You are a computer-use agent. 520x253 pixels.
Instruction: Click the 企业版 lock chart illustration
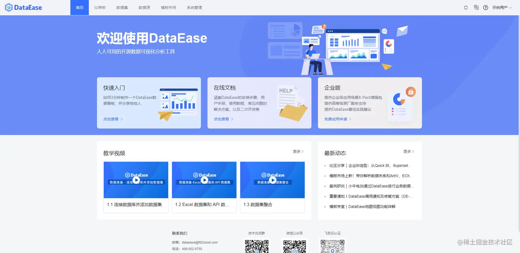pyautogui.click(x=401, y=105)
